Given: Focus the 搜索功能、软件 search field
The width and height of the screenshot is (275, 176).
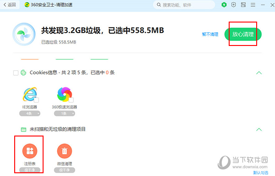Looking at the screenshot, I should [184, 5].
